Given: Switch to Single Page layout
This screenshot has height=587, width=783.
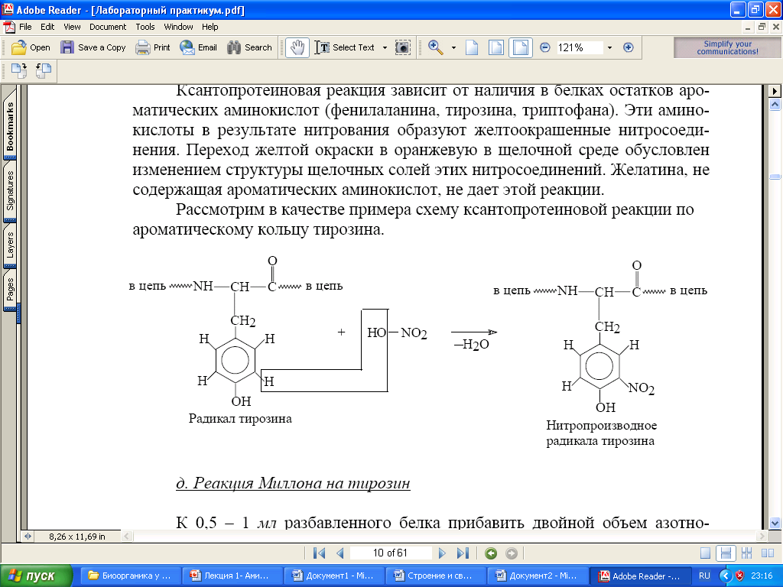Looking at the screenshot, I should pyautogui.click(x=705, y=553).
